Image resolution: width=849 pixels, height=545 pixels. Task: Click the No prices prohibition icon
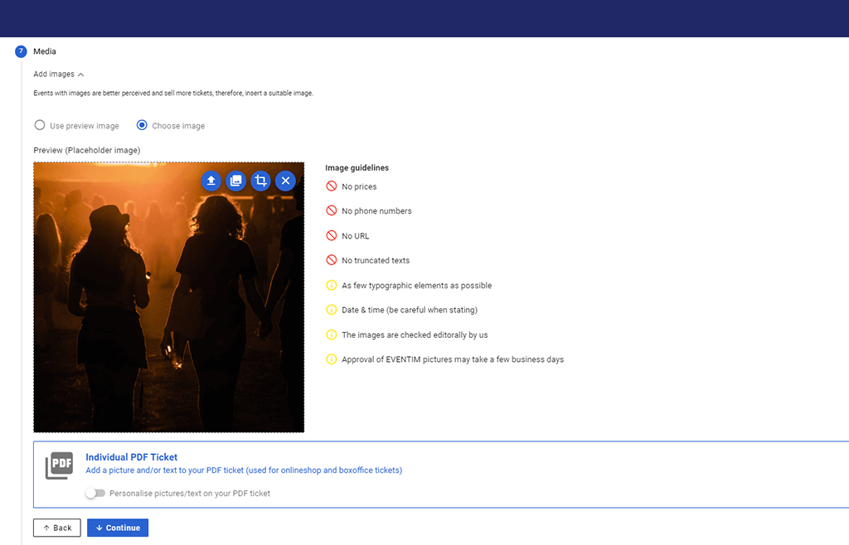tap(332, 186)
